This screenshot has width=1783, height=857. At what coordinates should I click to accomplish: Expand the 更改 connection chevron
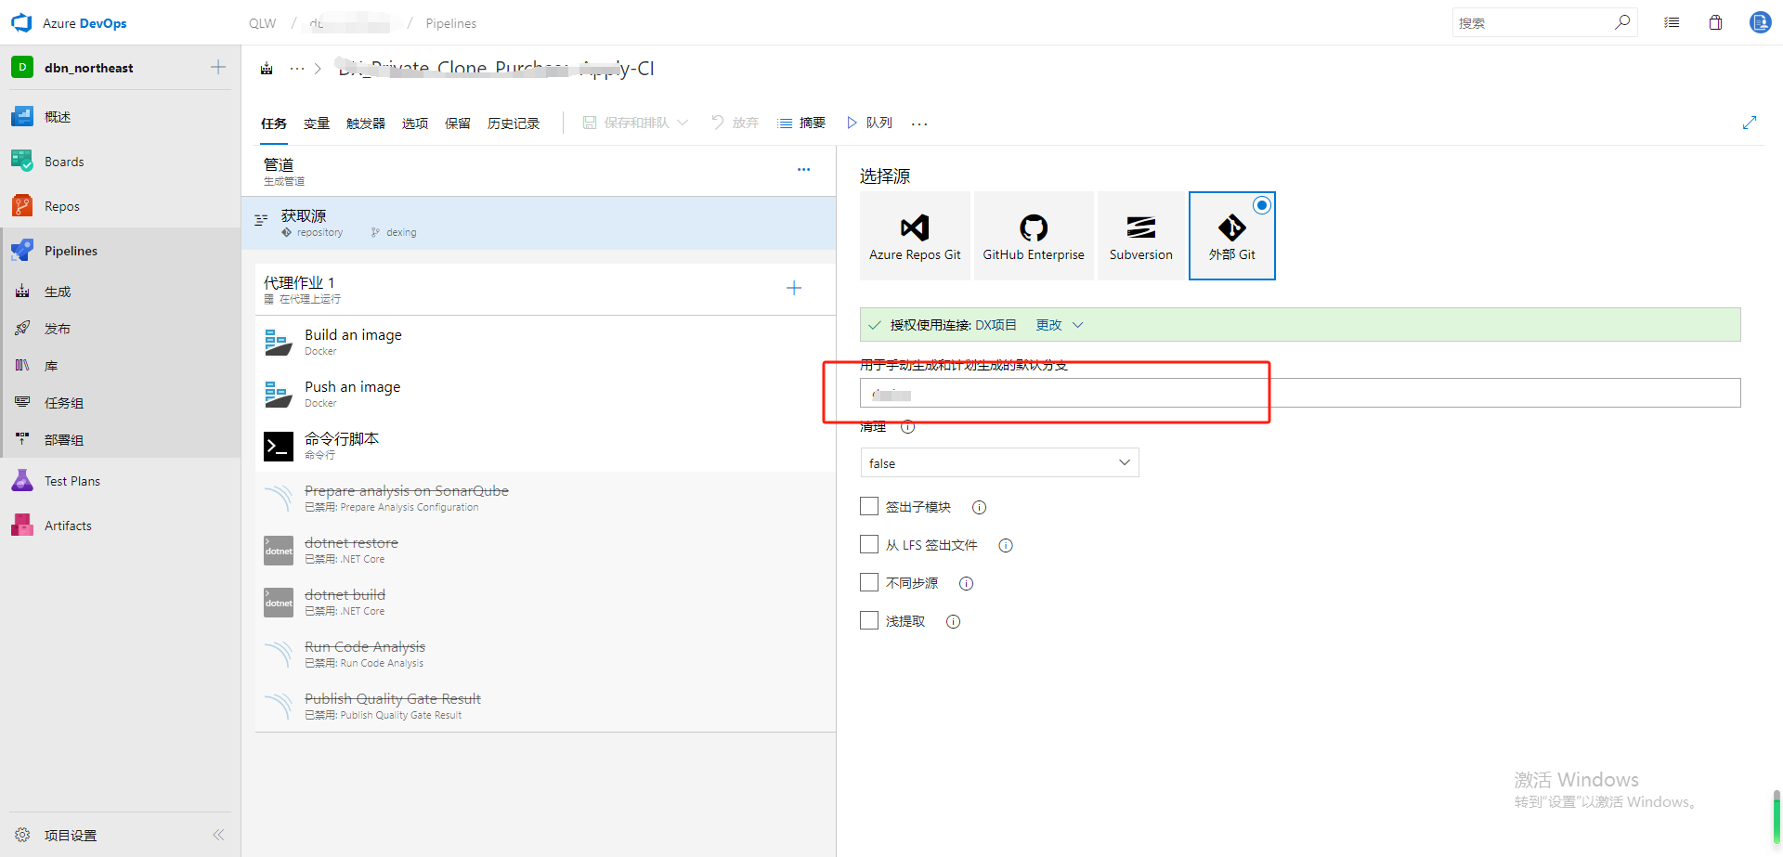coord(1078,325)
